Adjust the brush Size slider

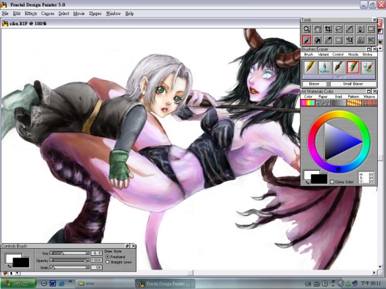point(69,253)
